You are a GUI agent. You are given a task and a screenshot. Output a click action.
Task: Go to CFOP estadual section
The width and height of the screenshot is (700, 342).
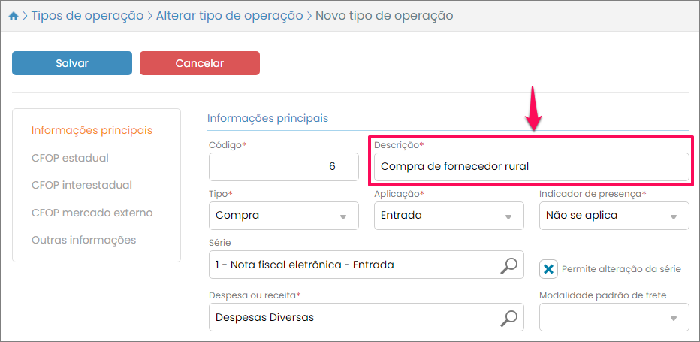click(70, 158)
